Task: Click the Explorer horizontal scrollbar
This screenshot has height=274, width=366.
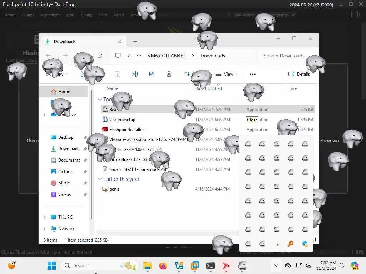Action: point(170,233)
